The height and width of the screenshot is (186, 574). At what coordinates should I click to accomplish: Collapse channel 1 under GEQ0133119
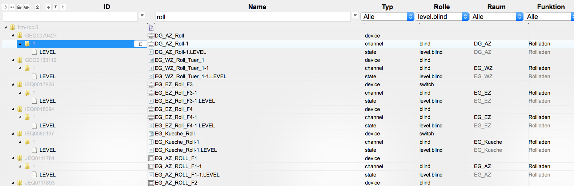click(20, 68)
